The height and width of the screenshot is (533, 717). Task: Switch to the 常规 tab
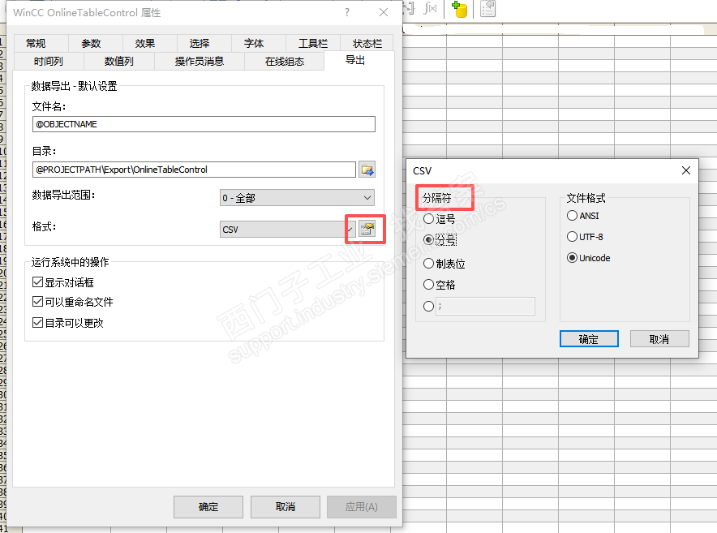click(x=41, y=44)
